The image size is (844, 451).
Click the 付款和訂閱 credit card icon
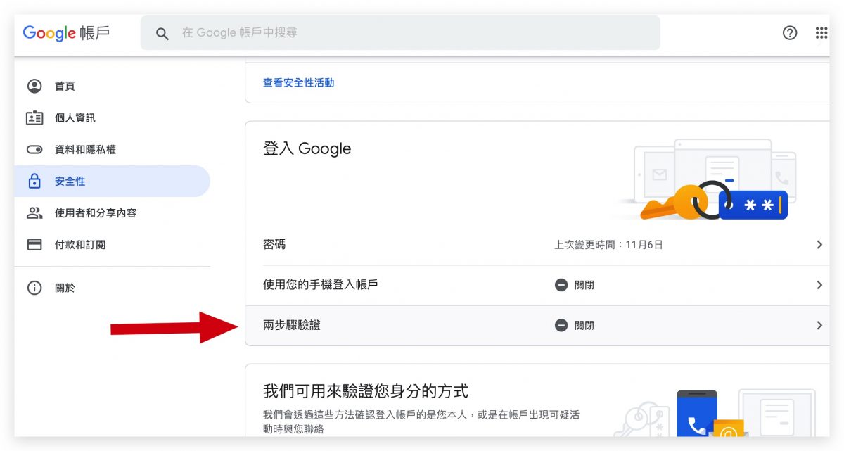tap(34, 245)
